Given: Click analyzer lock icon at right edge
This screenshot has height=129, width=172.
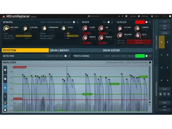Looking at the screenshot, I should point(150,102).
